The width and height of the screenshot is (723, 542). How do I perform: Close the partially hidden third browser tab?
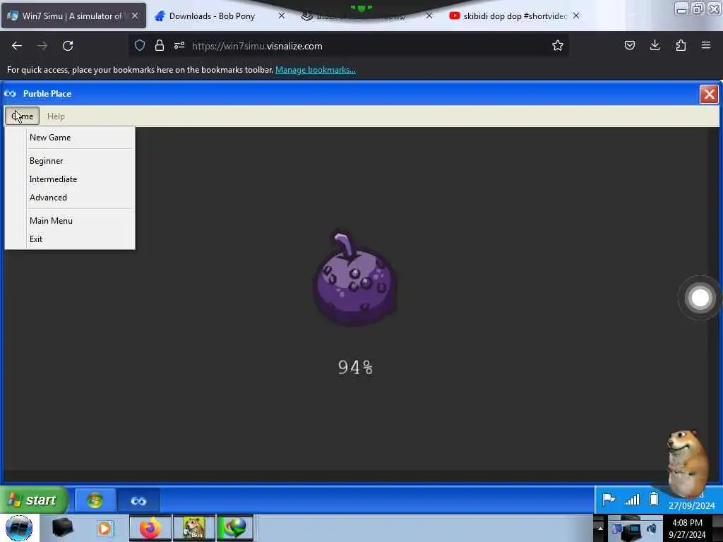(429, 16)
